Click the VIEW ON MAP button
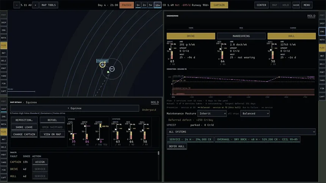This screenshot has height=183, width=326. pos(52,134)
